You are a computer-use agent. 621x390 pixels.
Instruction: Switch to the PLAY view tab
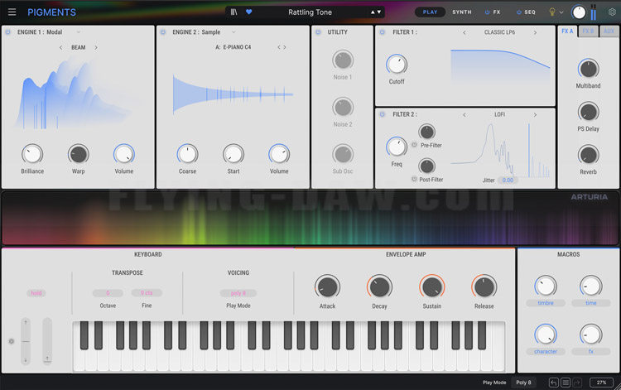[x=430, y=12]
